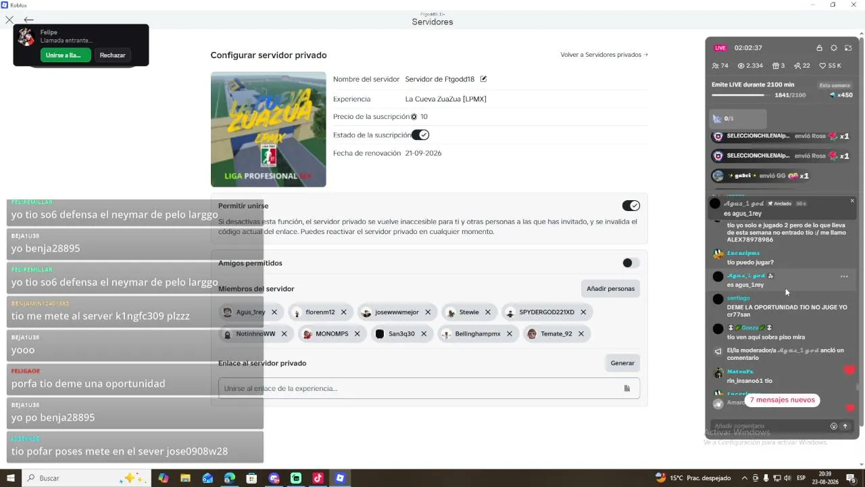Send the comment with the arrow button
The width and height of the screenshot is (865, 487).
[x=845, y=426]
